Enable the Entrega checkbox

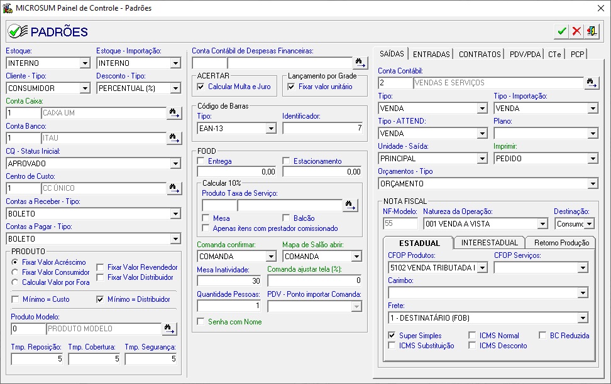[201, 161]
